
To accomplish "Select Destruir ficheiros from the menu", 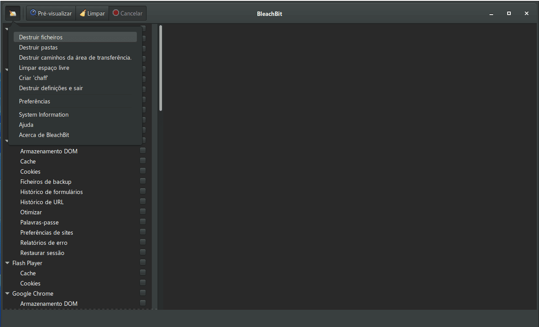I will [75, 37].
